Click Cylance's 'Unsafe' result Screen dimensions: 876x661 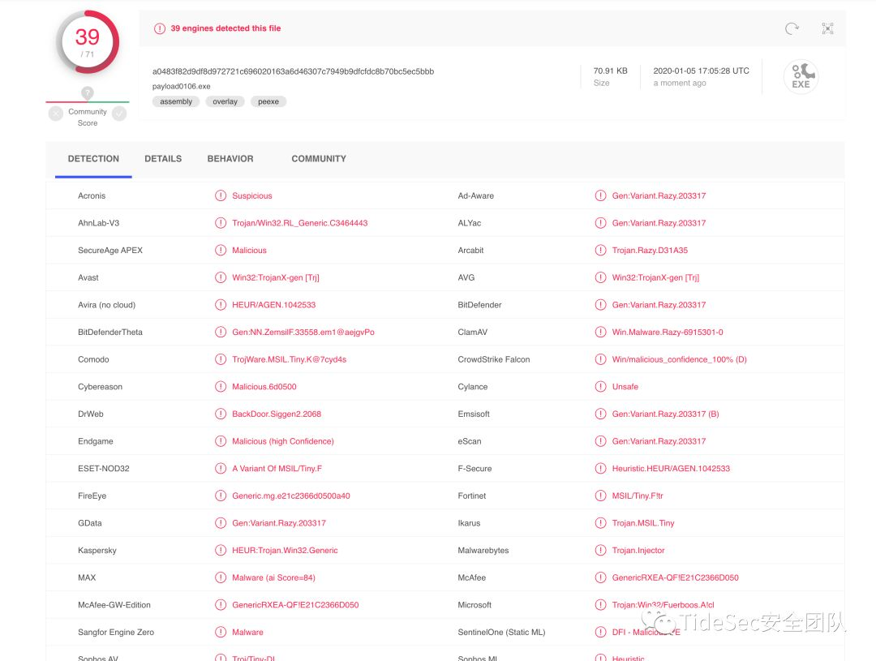625,387
